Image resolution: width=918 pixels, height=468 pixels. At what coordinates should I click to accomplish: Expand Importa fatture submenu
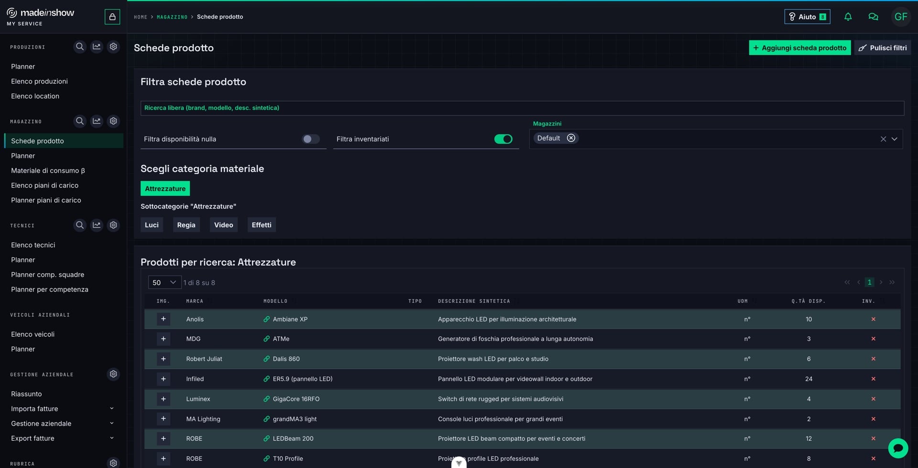click(112, 408)
